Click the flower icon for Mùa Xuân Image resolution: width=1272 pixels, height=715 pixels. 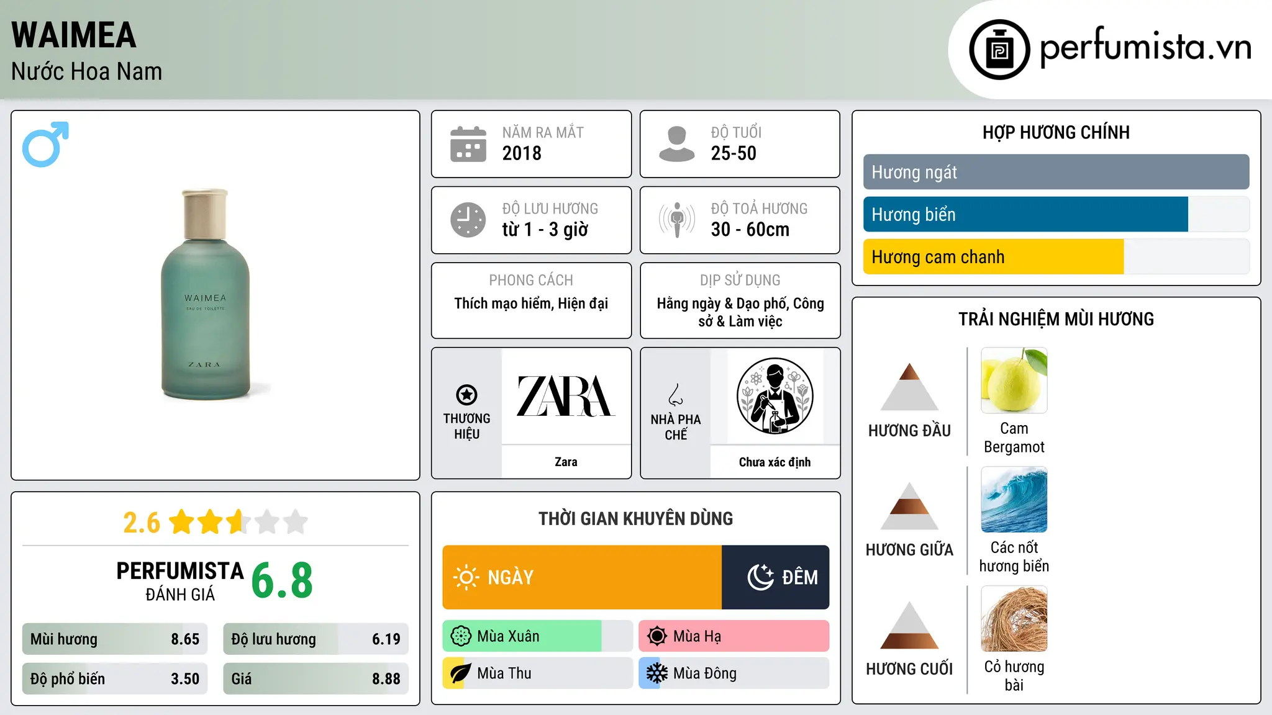click(461, 636)
